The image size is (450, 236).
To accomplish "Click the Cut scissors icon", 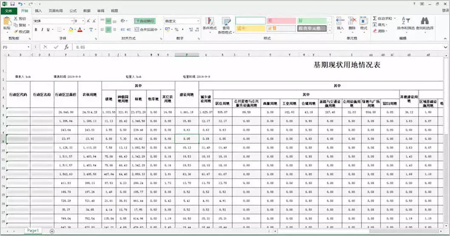I will click(16, 19).
